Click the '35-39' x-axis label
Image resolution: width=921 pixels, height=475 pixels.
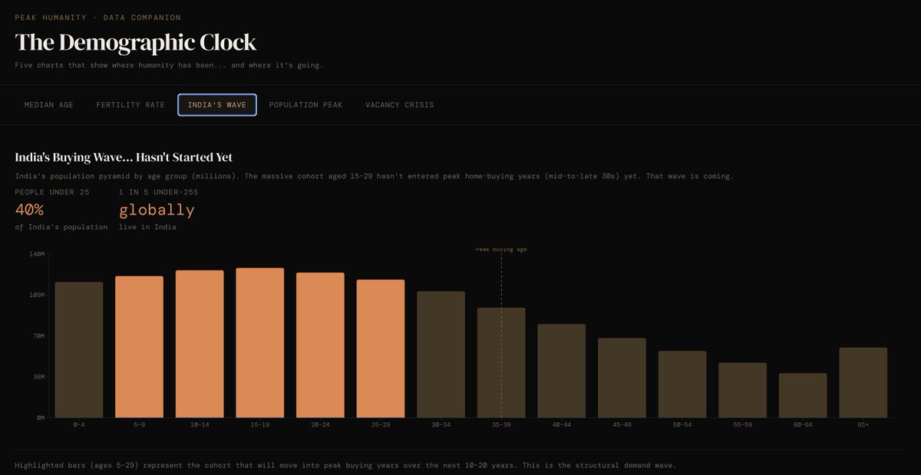click(x=501, y=424)
